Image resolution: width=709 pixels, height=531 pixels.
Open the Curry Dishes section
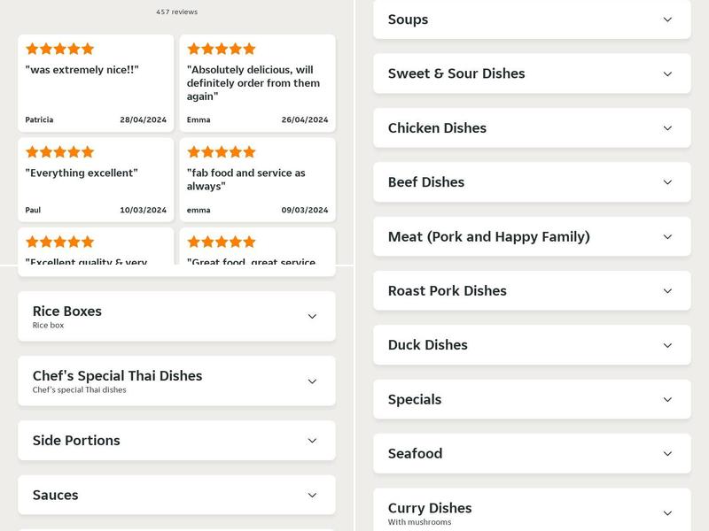click(531, 512)
